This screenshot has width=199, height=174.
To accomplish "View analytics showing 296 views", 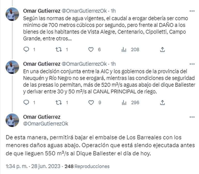I will tap(124, 103).
